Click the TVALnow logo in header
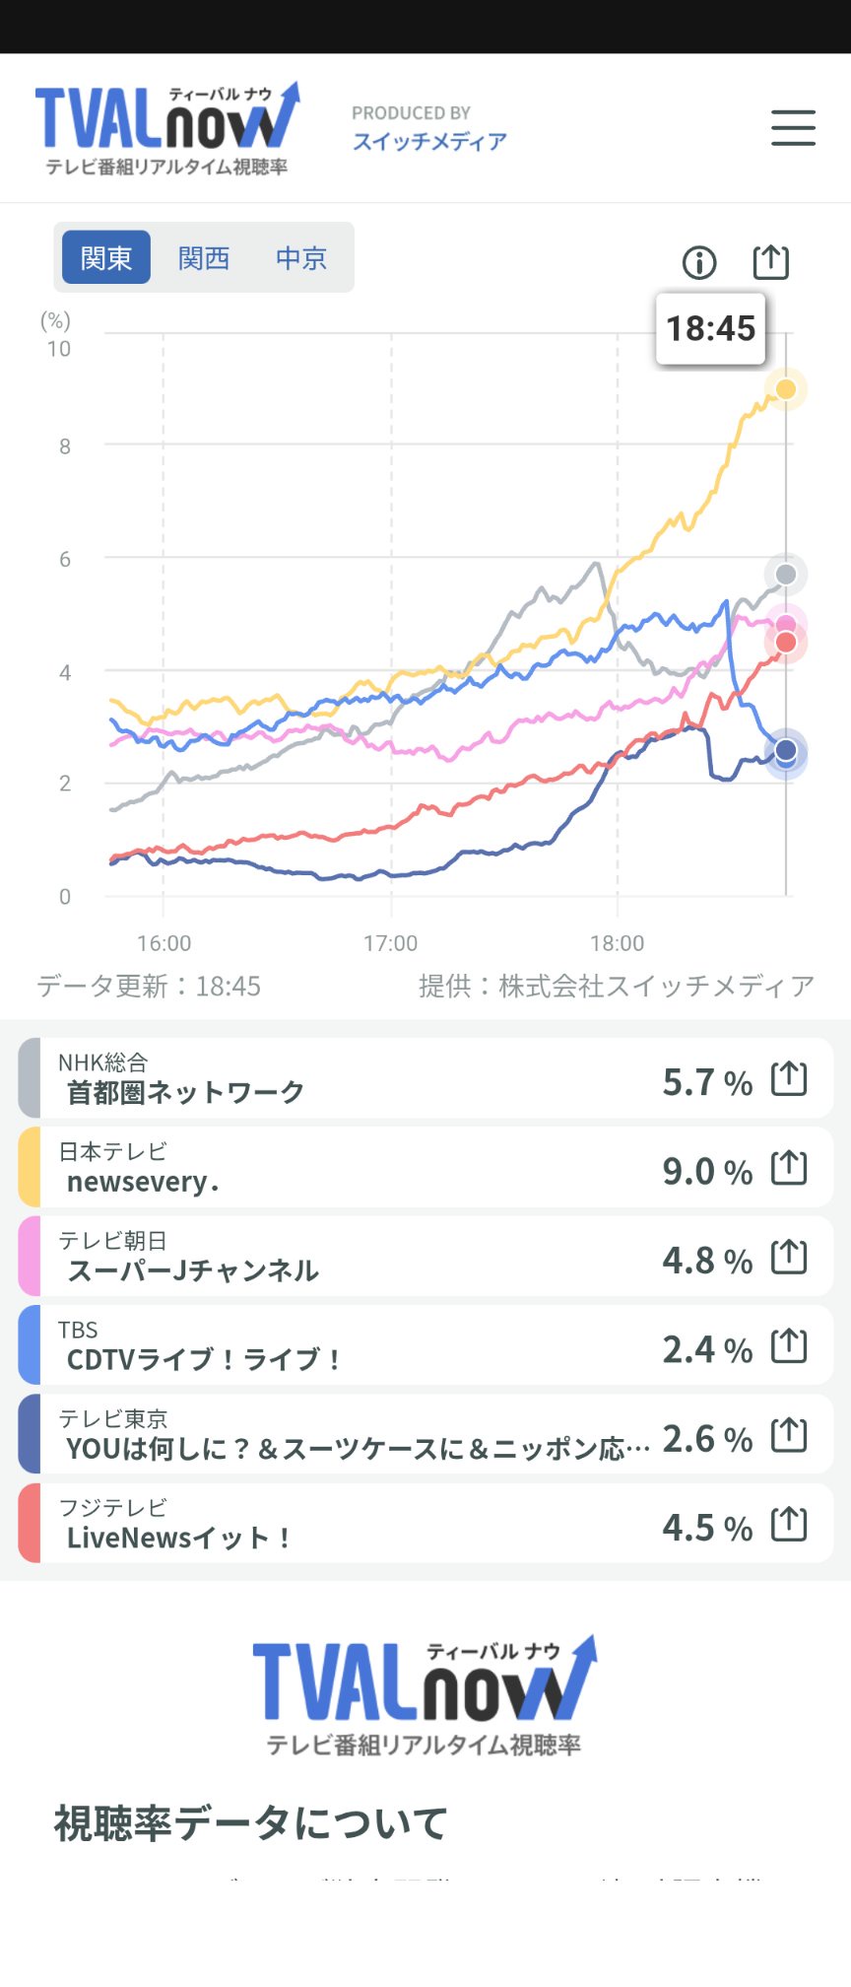 coord(167,129)
